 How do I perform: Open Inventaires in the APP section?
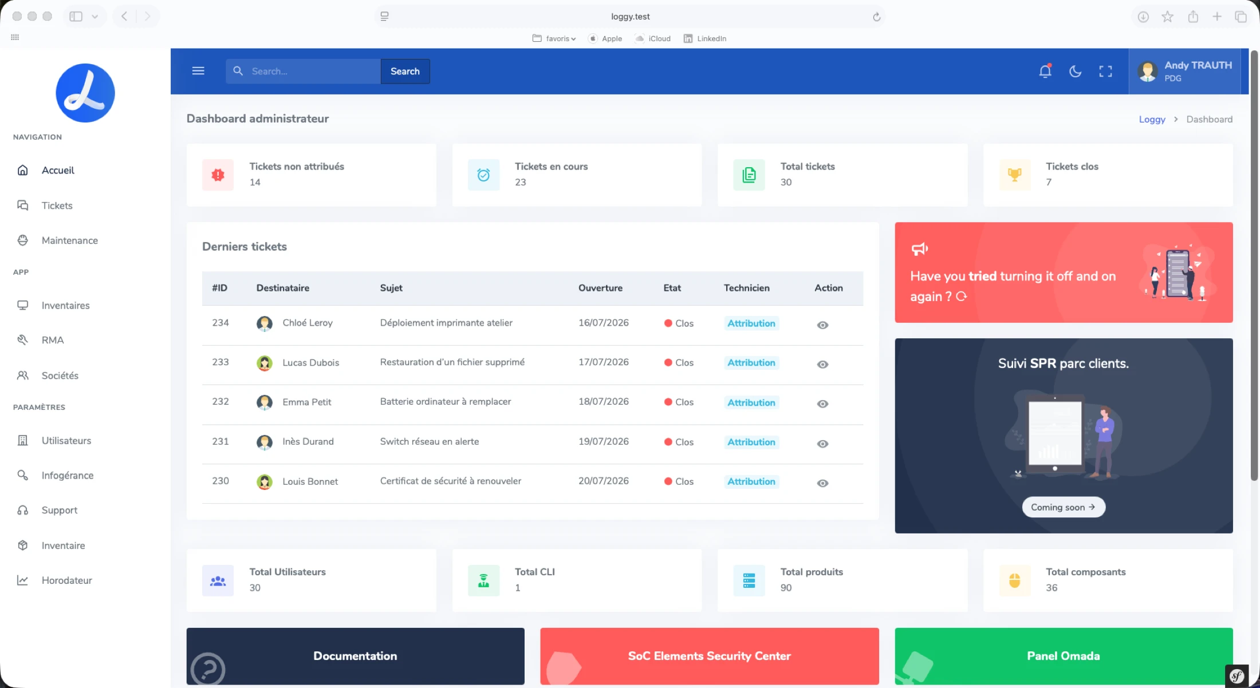65,305
